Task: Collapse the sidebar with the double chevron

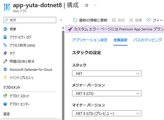Action: (x=61, y=20)
